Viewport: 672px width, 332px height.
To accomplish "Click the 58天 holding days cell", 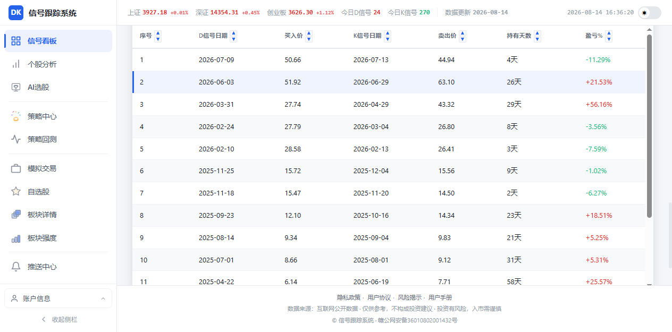I will [x=514, y=282].
